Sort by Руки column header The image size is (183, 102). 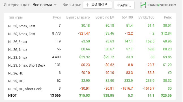(x=57, y=17)
